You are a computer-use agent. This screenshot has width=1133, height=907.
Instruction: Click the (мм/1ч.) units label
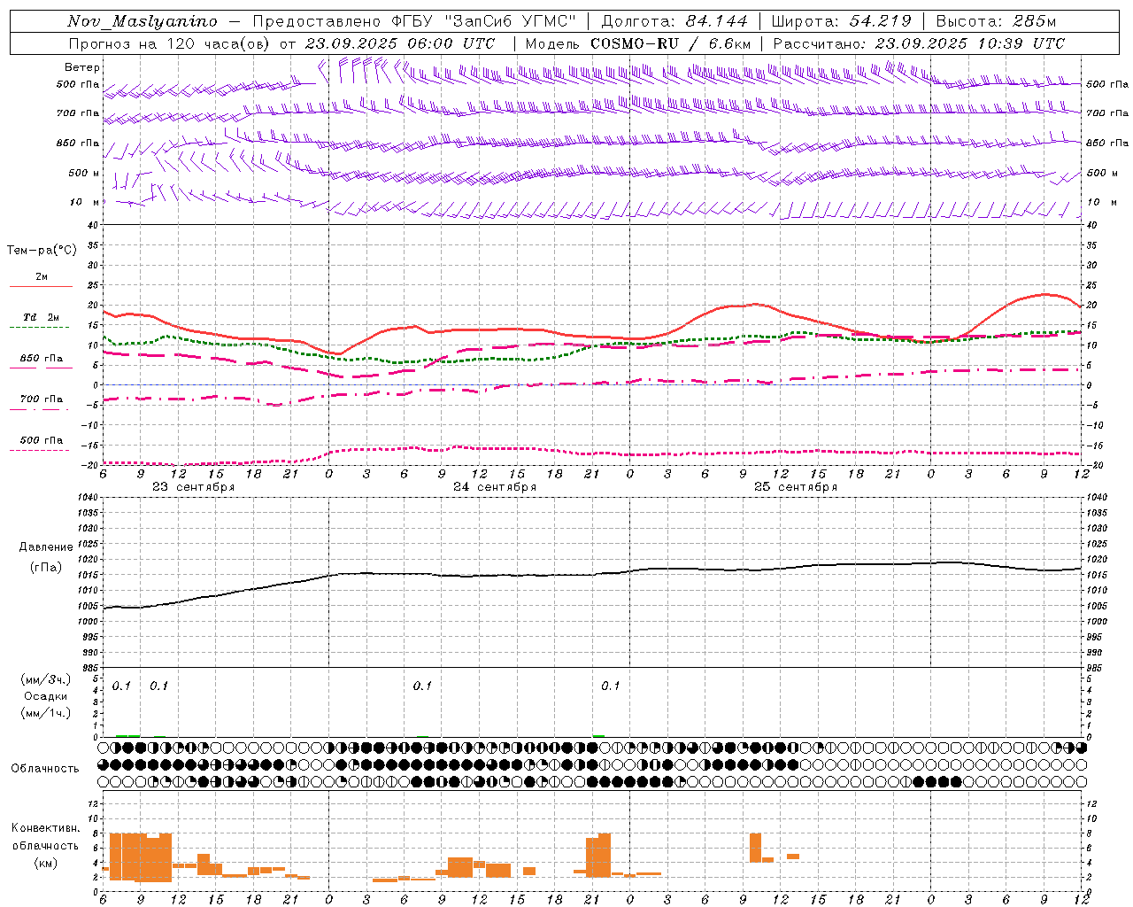point(46,713)
